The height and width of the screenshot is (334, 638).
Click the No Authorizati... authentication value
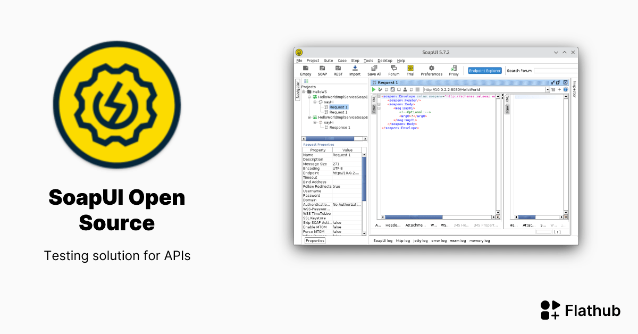(347, 204)
